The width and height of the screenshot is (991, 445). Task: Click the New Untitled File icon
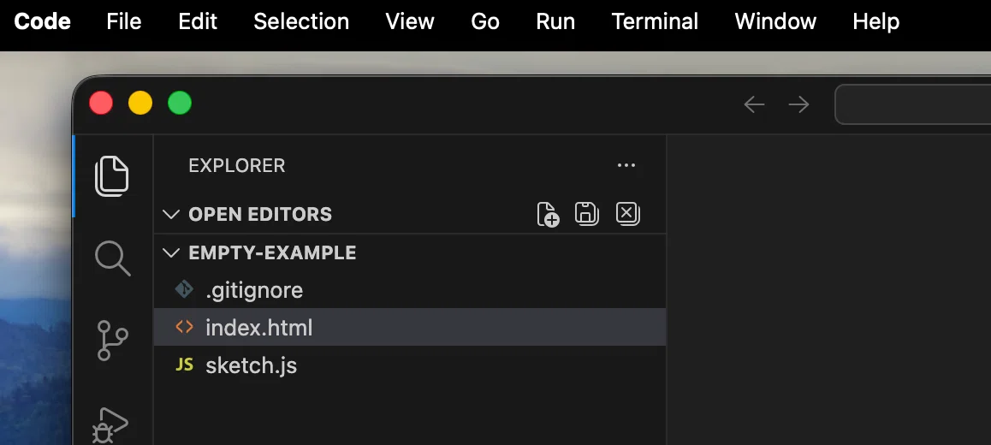click(x=548, y=214)
